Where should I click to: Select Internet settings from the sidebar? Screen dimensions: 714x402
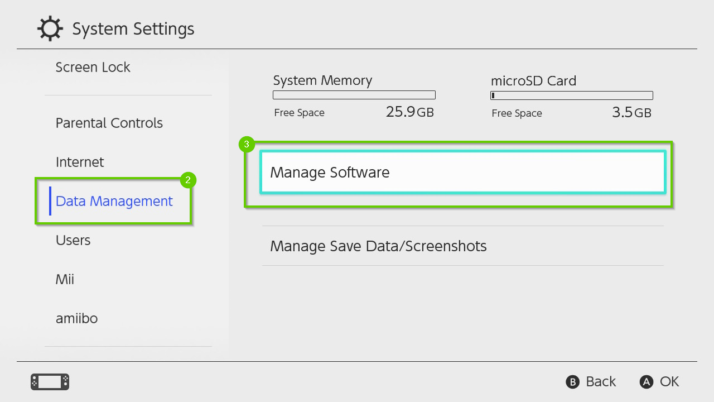tap(80, 162)
